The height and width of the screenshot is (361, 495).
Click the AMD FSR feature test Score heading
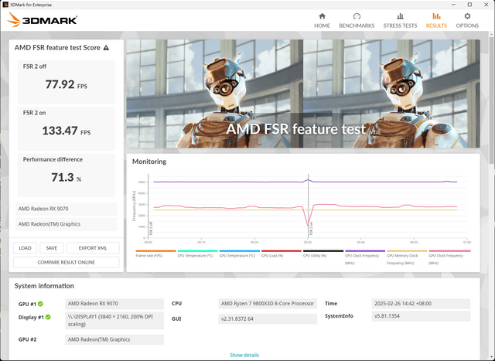pos(57,48)
